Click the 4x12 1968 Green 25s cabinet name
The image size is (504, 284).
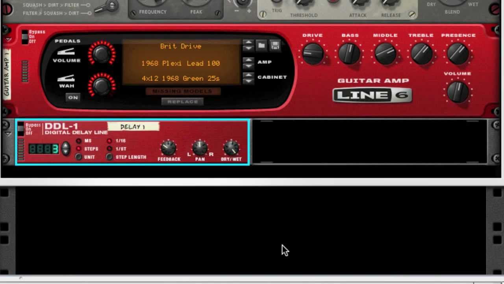pyautogui.click(x=181, y=78)
